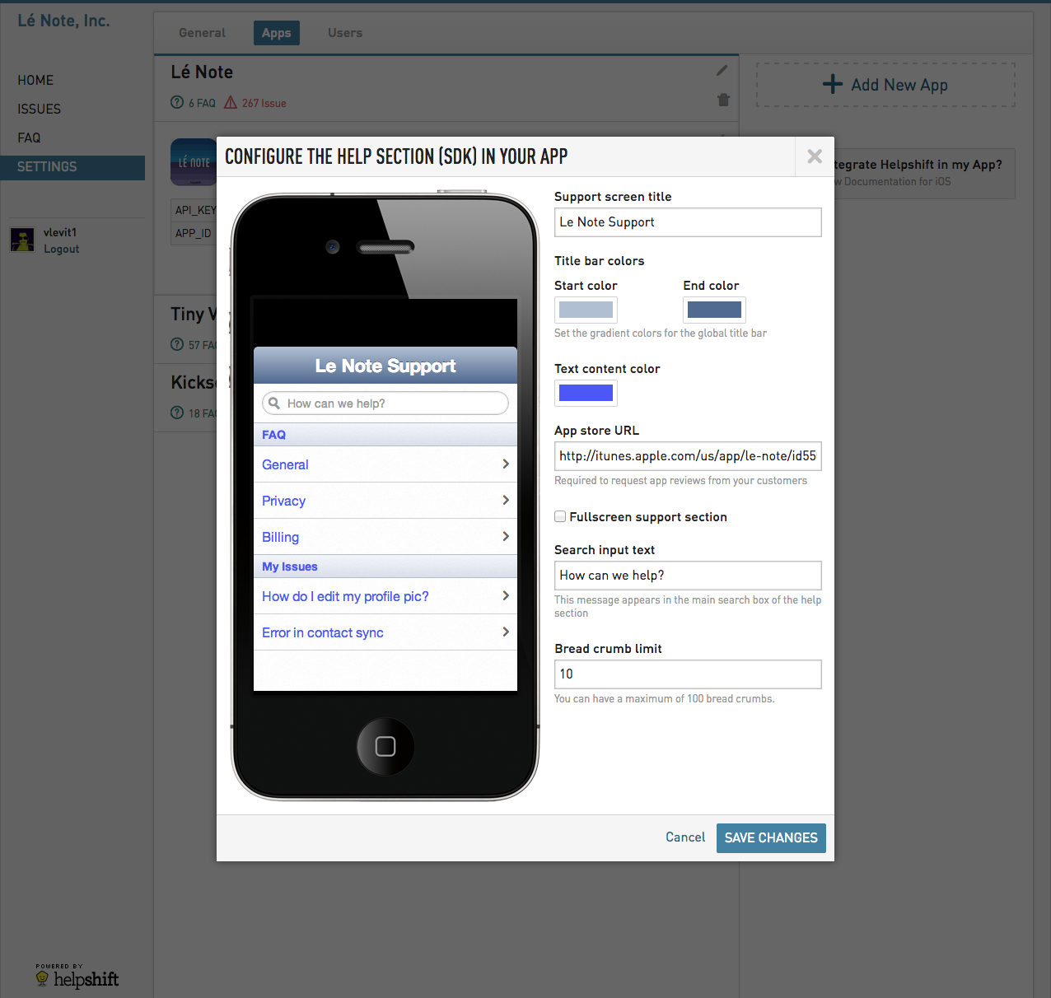Switch to the General tab

[202, 33]
